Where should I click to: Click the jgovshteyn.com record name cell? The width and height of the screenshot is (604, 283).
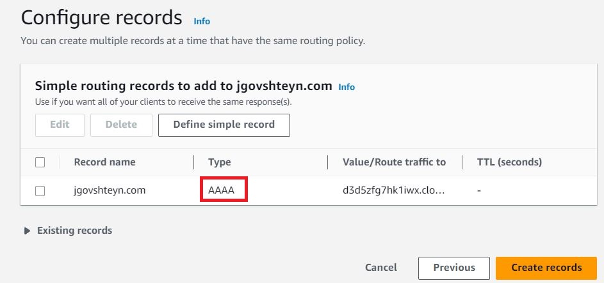click(110, 190)
